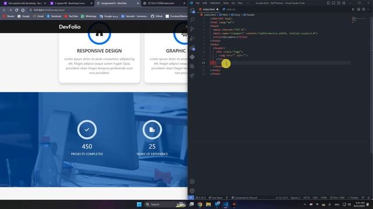Show hidden system tray icons chevron

305,204
